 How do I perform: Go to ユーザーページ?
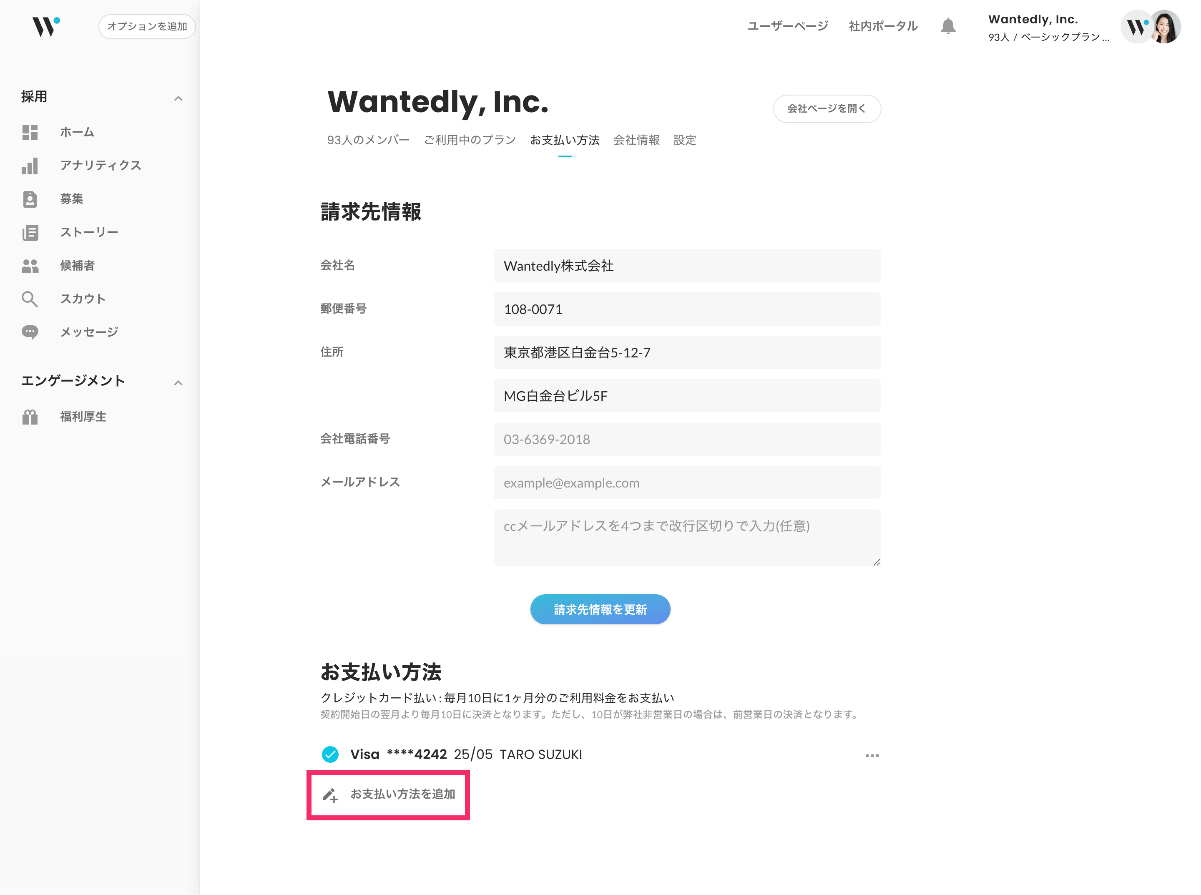click(788, 26)
